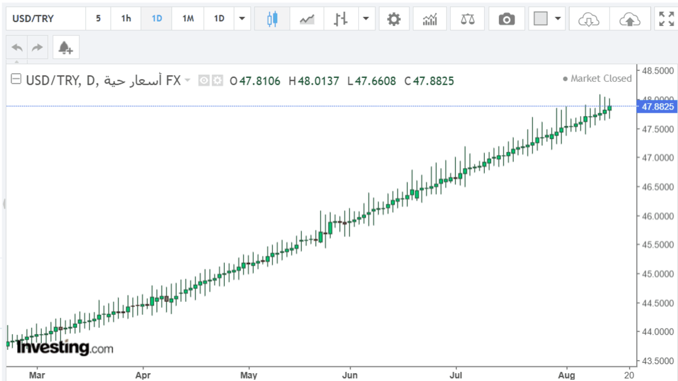Click the 48.5000 price axis label
Screen dimensions: 678x381
pyautogui.click(x=658, y=71)
